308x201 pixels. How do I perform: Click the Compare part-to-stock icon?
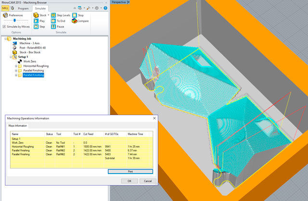point(74,21)
